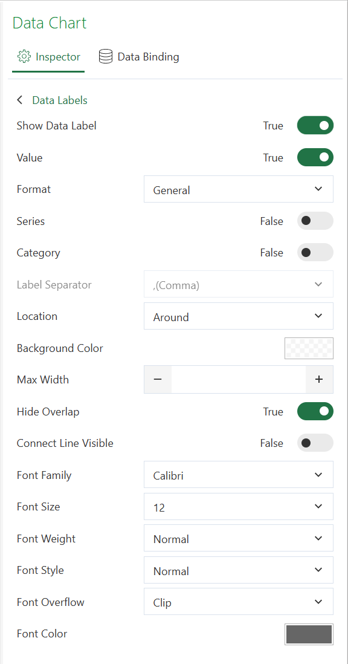Viewport: 348px width, 664px height.
Task: Click the Data Binding database icon
Action: point(105,56)
